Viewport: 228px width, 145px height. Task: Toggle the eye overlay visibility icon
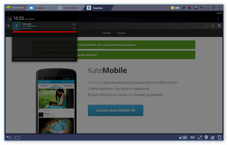193,137
